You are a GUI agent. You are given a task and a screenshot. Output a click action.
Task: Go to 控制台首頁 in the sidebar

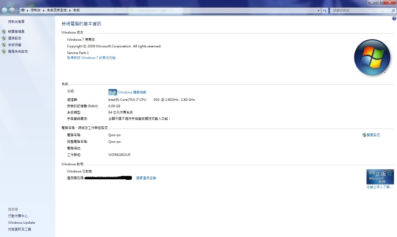[x=16, y=21]
